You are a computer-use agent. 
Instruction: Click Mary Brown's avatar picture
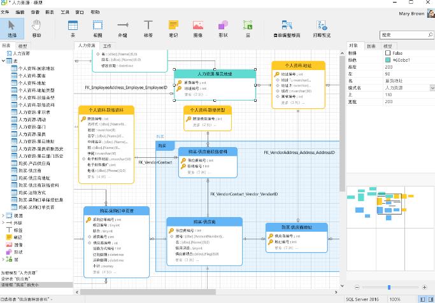(x=431, y=13)
